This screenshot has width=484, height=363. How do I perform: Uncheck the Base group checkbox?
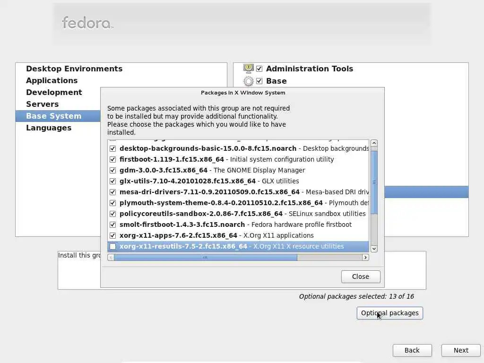tap(259, 81)
